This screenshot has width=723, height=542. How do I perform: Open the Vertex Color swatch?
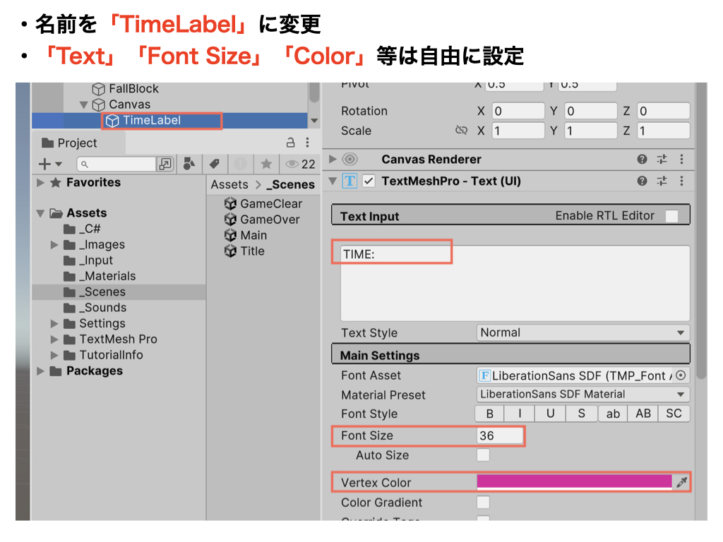(x=574, y=482)
